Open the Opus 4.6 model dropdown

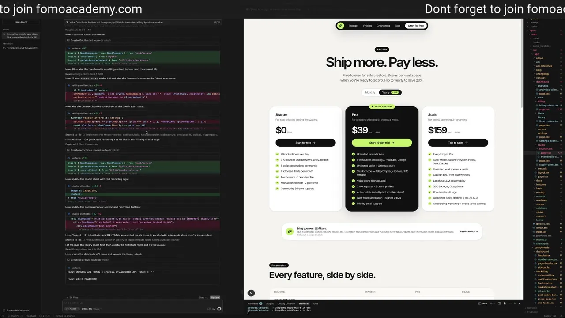(x=92, y=309)
